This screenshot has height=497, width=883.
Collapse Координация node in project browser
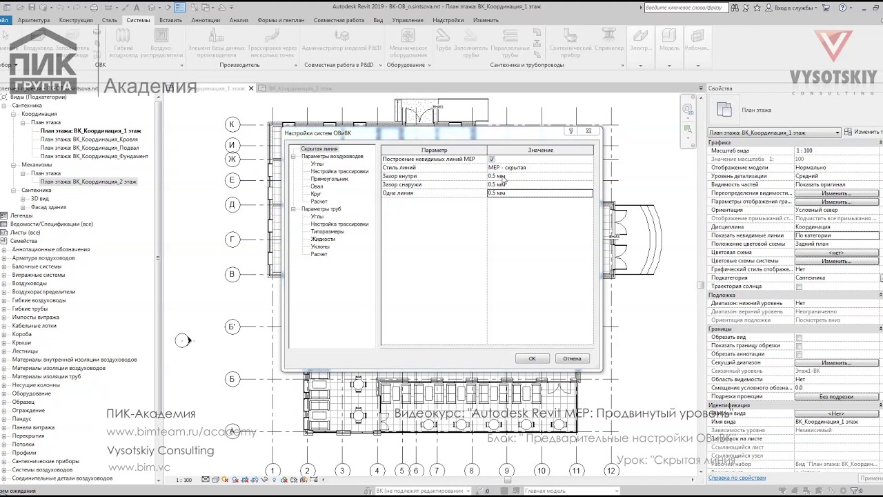(14, 115)
